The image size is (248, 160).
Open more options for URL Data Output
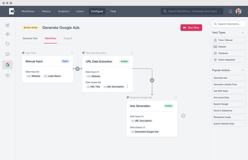click(x=127, y=86)
